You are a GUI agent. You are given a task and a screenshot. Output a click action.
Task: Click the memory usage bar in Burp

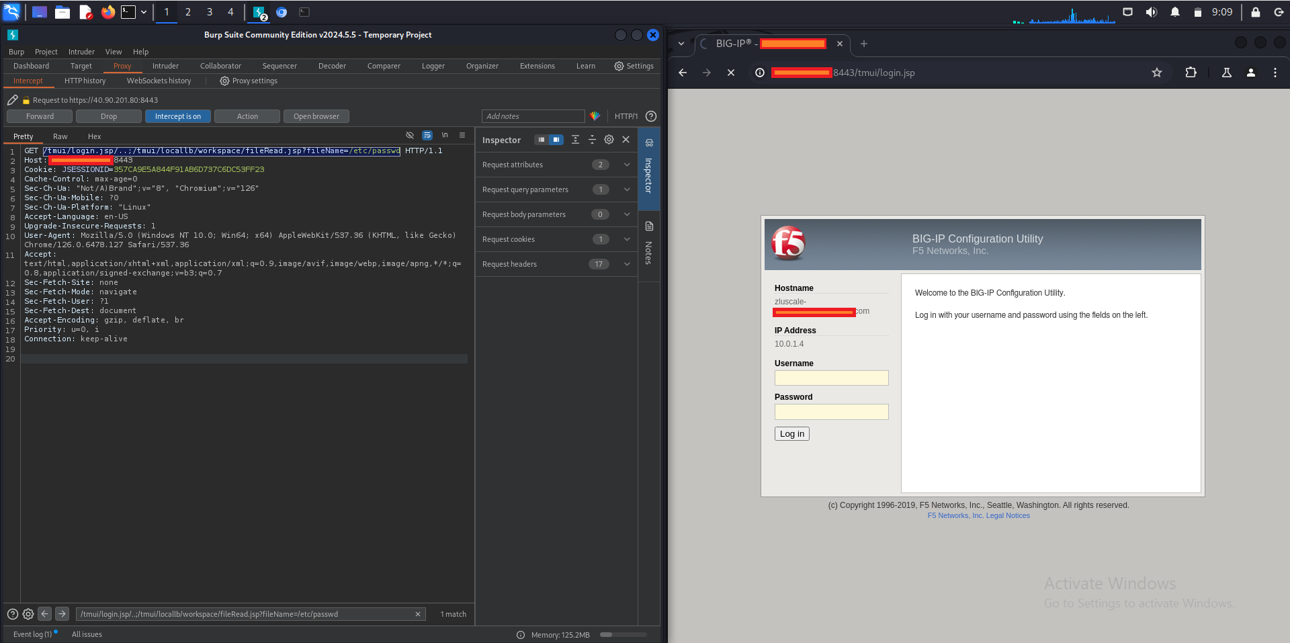pyautogui.click(x=623, y=634)
